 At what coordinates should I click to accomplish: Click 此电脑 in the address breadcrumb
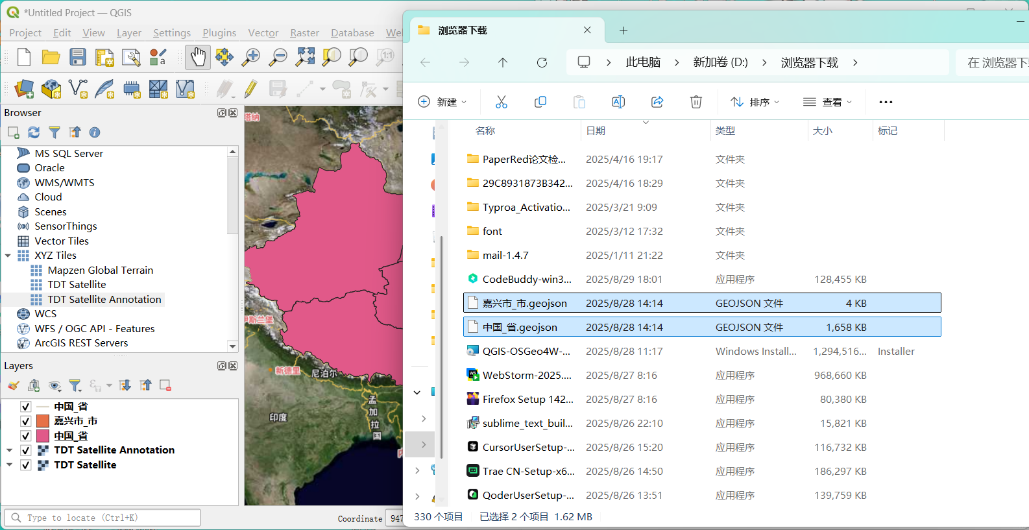643,62
